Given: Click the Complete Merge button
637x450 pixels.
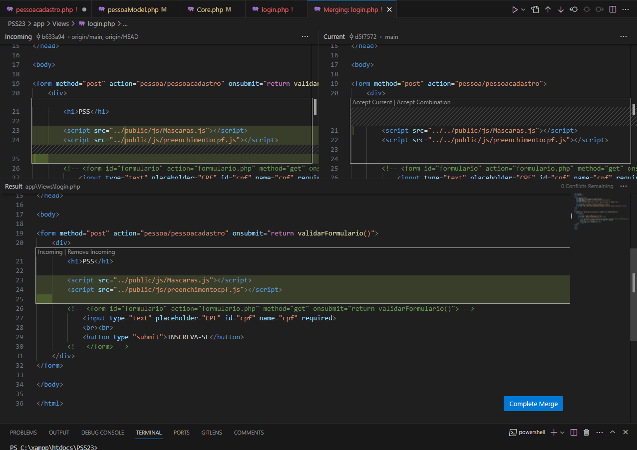Looking at the screenshot, I should pyautogui.click(x=533, y=404).
